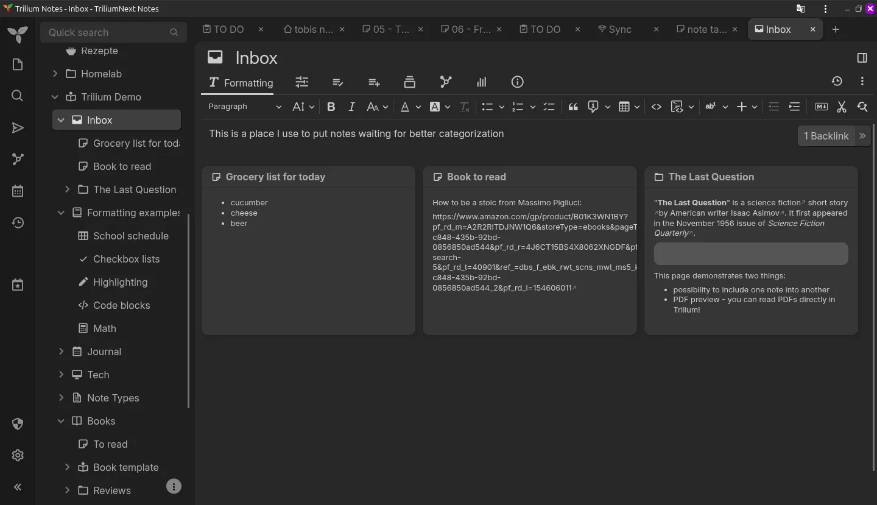Open the calendar icon in the left sidebar
Viewport: 877px width, 505px height.
point(17,190)
